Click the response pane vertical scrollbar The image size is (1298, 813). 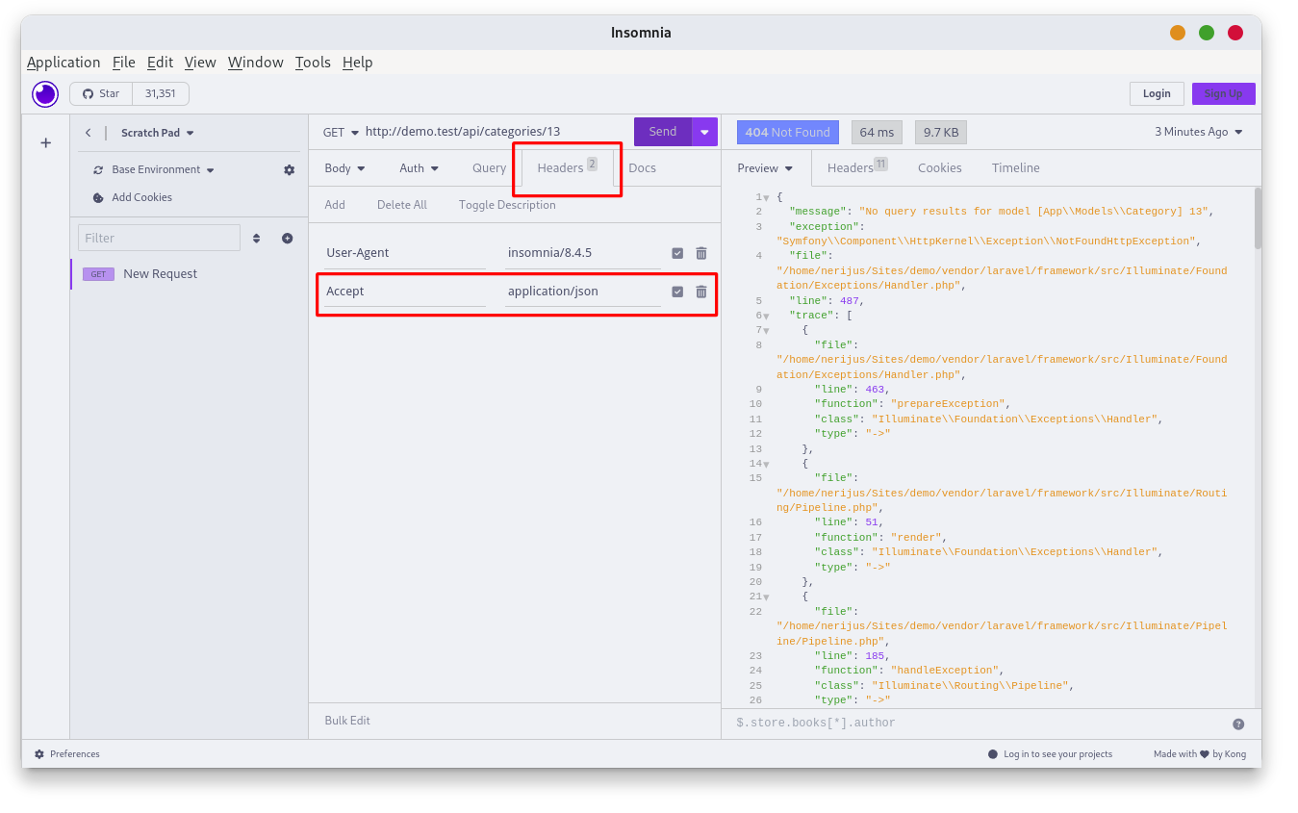tap(1258, 219)
